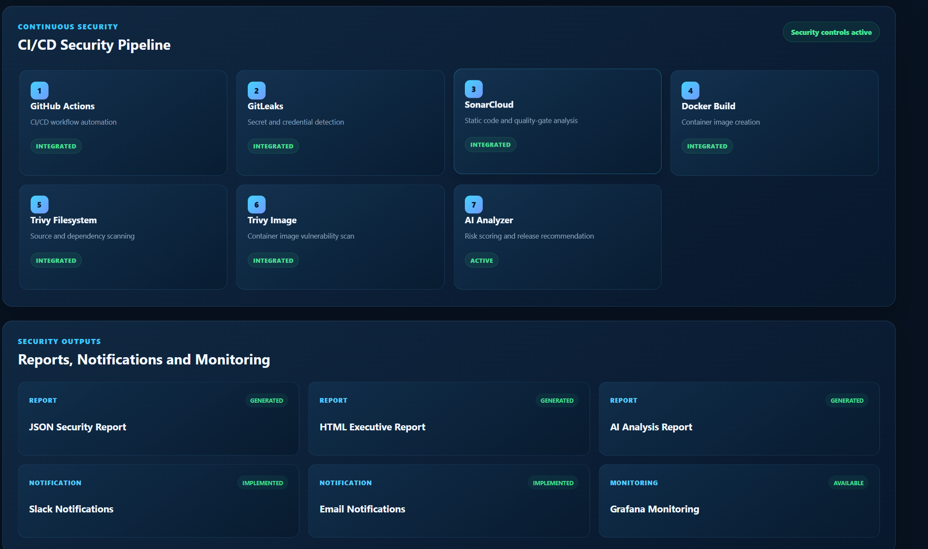Open the Email Notifications card
928x549 pixels.
point(449,501)
